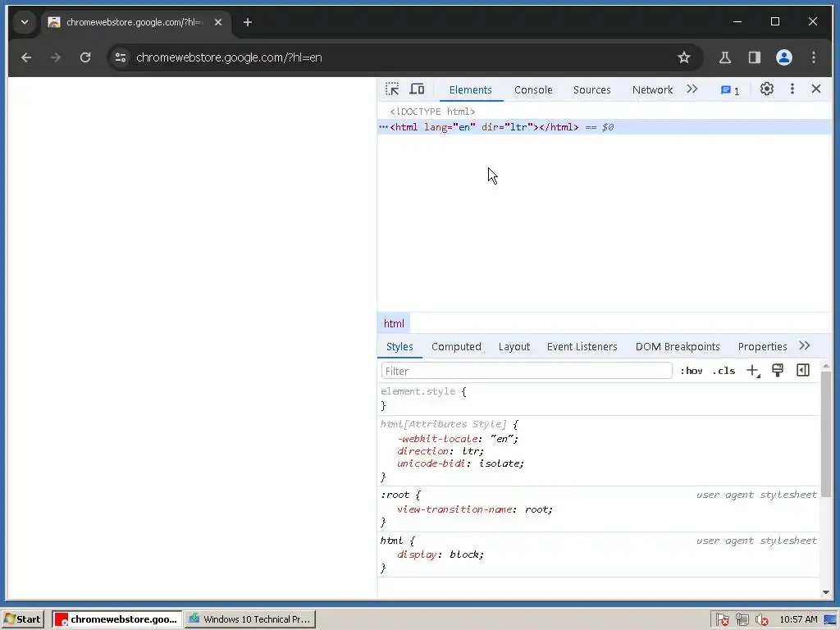
Task: Switch to the Network tab
Action: pos(652,90)
